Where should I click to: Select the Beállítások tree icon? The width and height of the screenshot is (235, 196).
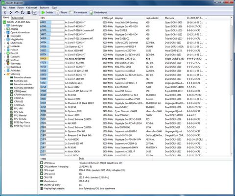coord(8,67)
